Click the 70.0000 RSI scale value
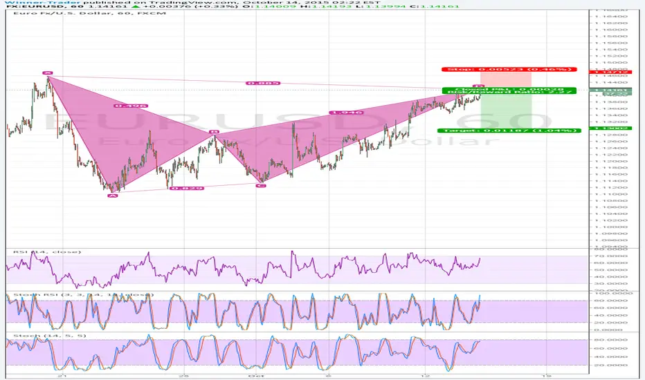Image resolution: width=645 pixels, height=380 pixels. coord(610,256)
